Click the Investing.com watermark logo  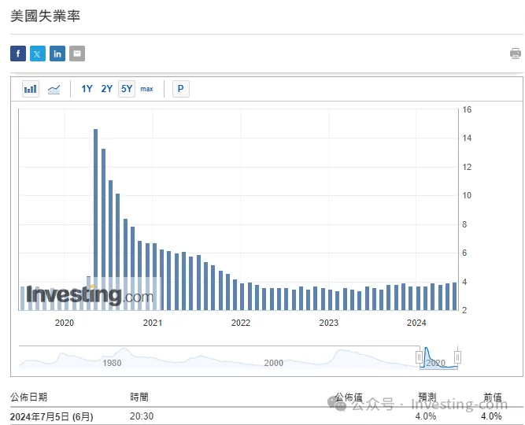coord(90,295)
